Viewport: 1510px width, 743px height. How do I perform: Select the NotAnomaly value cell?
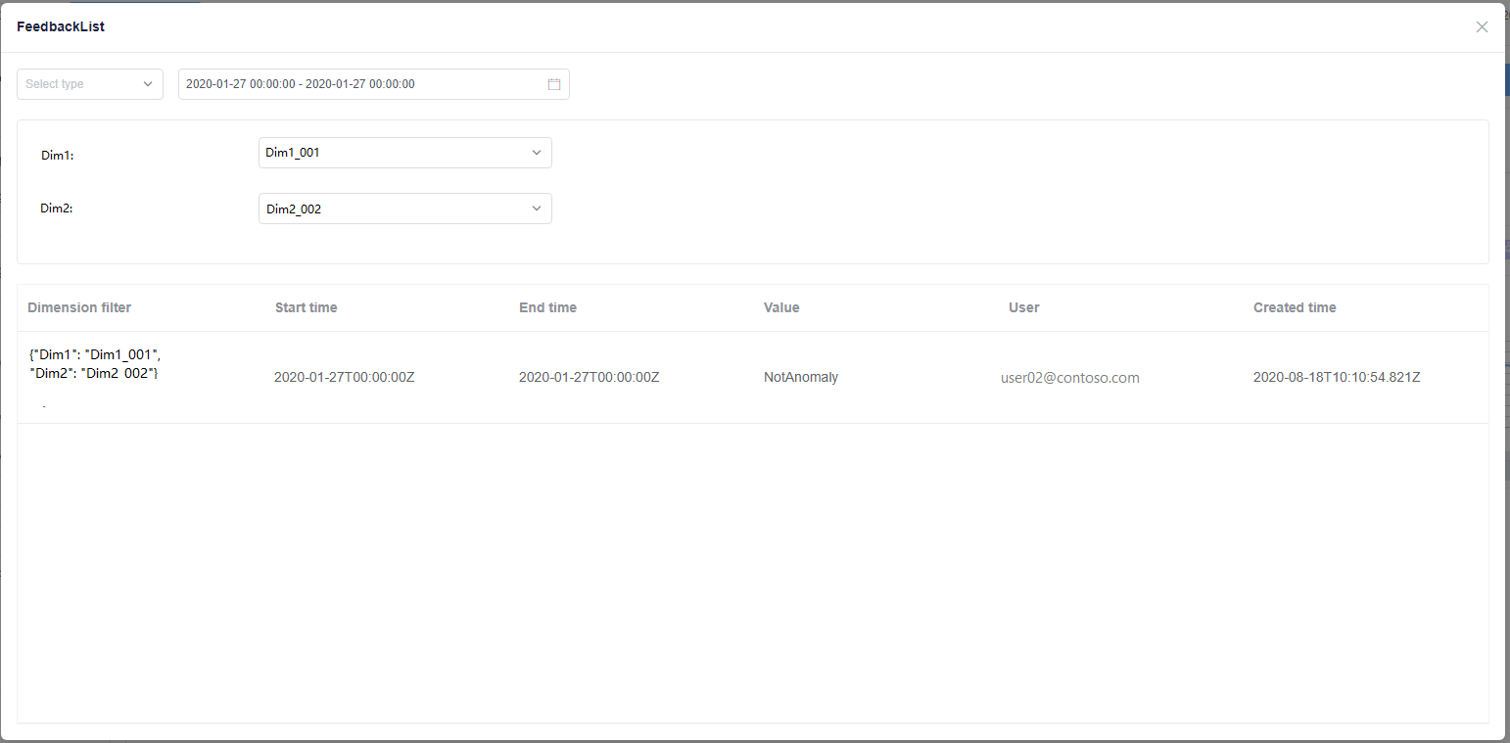click(801, 377)
